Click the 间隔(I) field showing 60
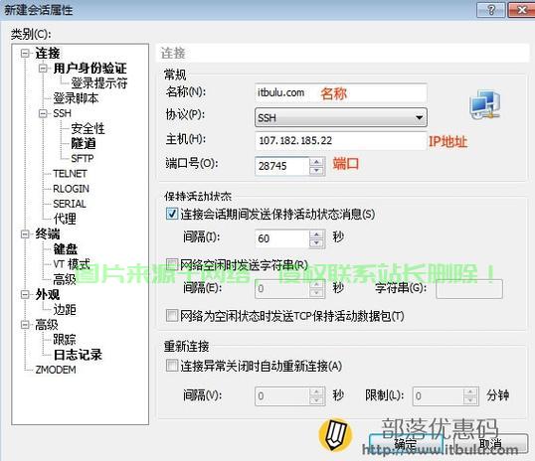535x461 pixels. pos(281,238)
